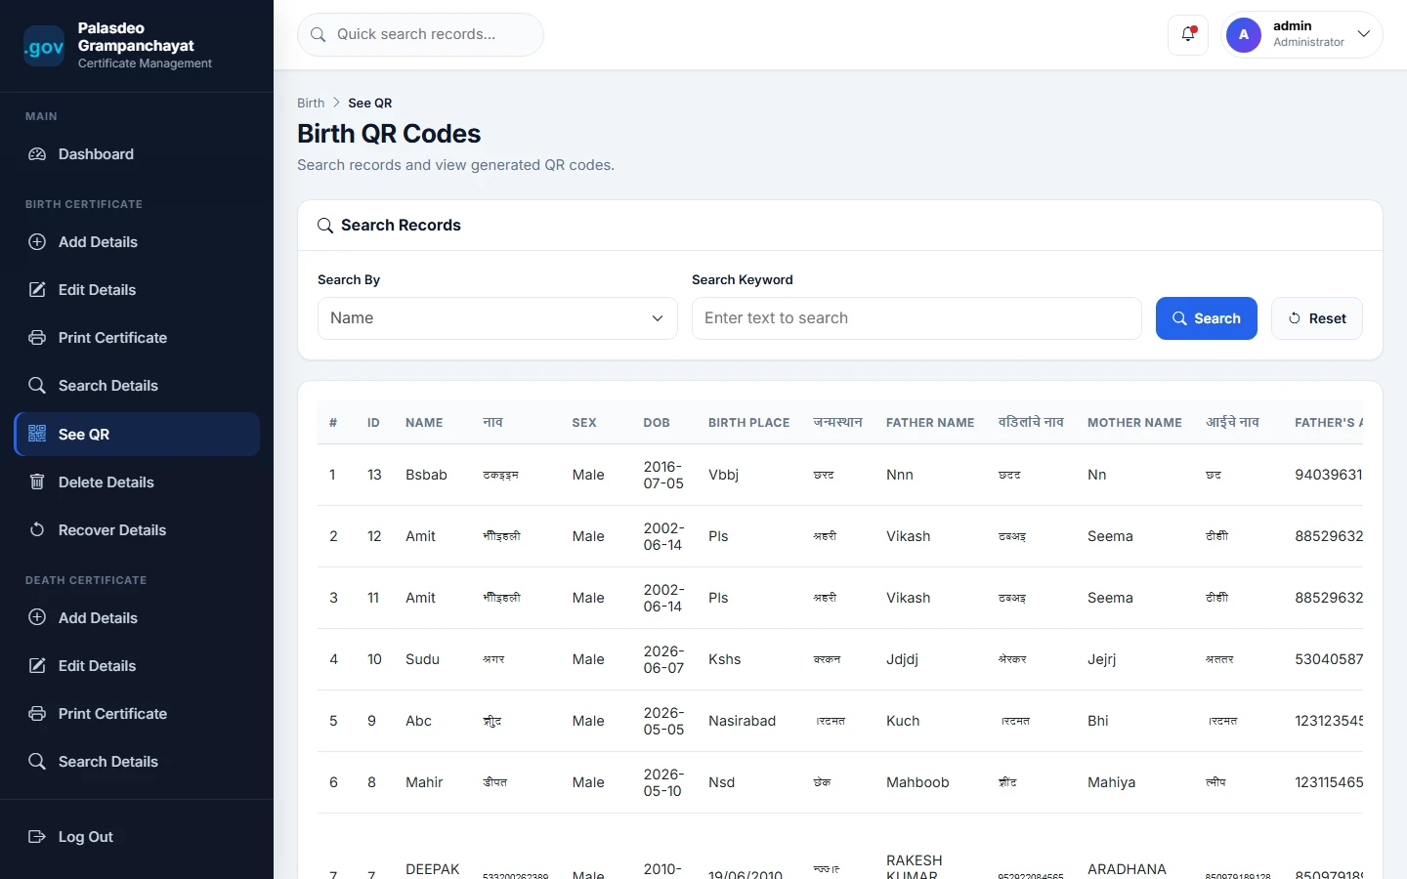Click father name Mahboob
The height and width of the screenshot is (879, 1407).
pyautogui.click(x=917, y=782)
